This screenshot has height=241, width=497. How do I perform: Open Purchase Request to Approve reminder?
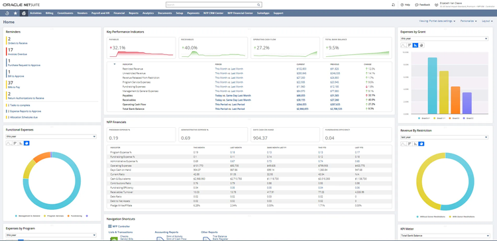click(24, 66)
